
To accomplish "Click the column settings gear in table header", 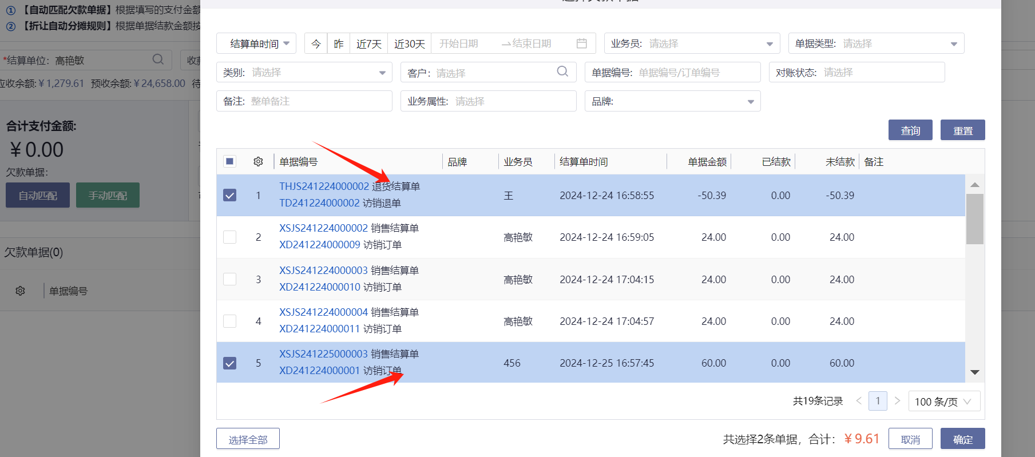I will pos(258,162).
